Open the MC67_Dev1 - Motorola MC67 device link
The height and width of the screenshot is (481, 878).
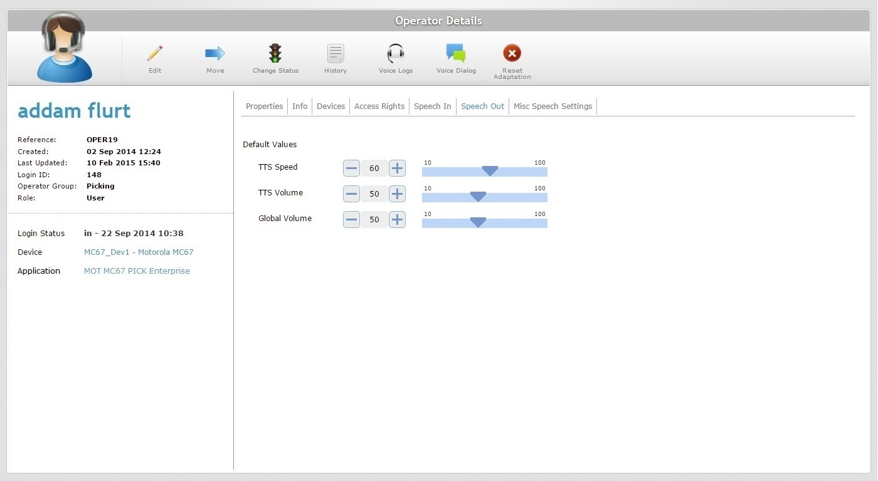(x=139, y=252)
